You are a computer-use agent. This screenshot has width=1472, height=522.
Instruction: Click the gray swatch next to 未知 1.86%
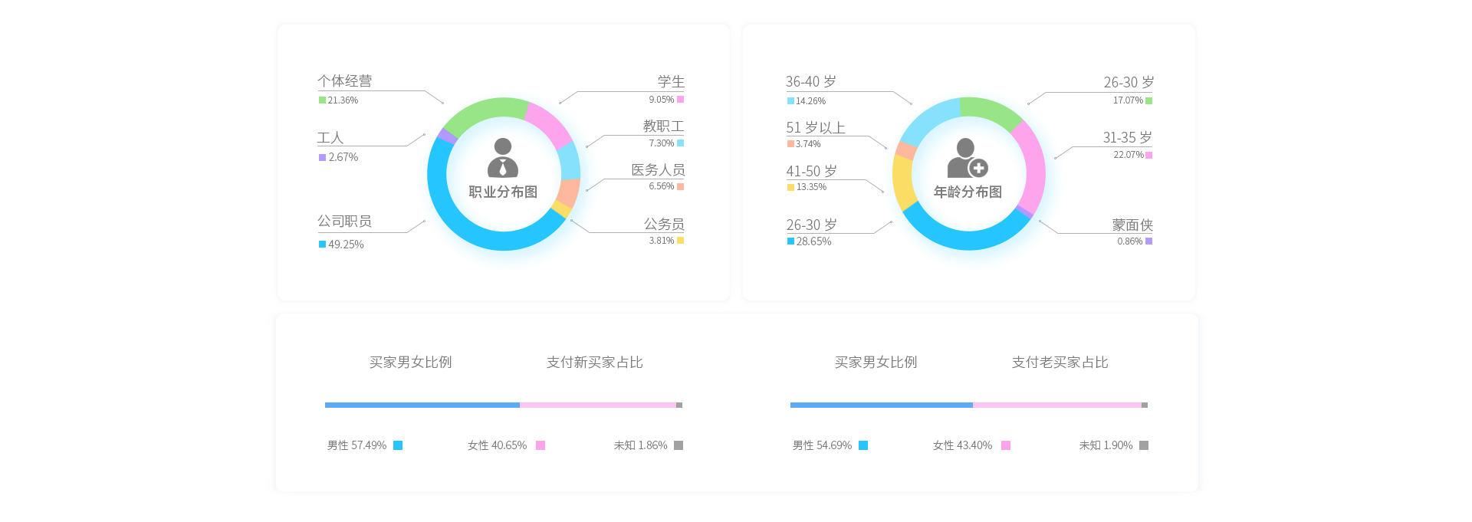point(678,445)
